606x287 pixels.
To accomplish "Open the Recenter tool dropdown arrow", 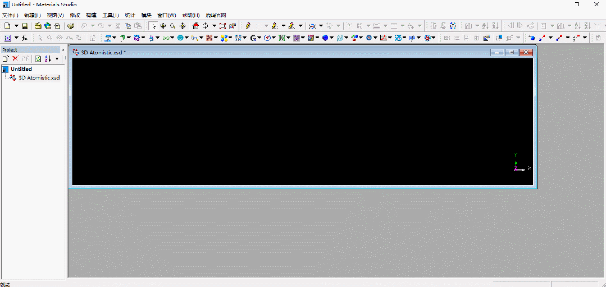I will click(x=214, y=26).
